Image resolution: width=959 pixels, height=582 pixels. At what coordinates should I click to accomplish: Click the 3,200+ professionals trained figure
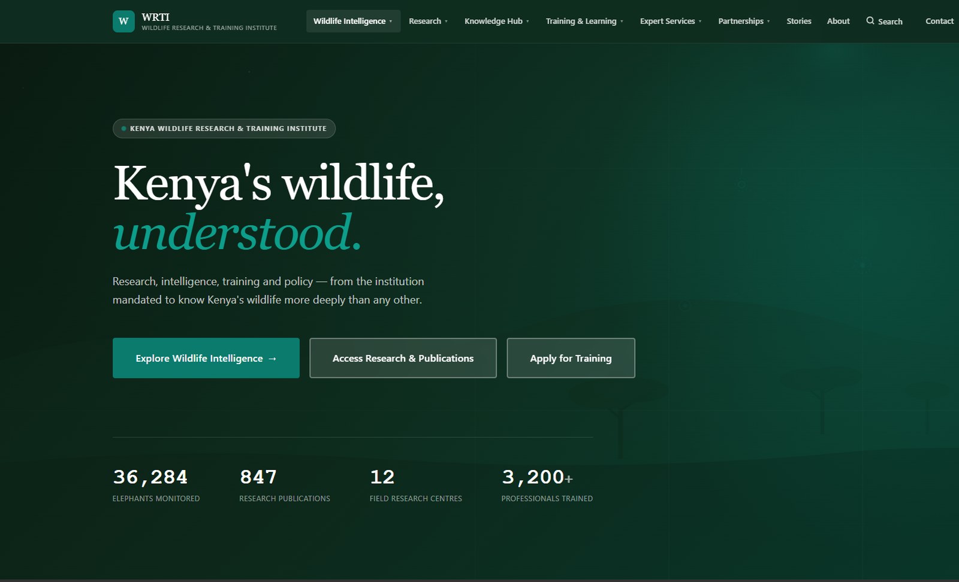coord(537,477)
